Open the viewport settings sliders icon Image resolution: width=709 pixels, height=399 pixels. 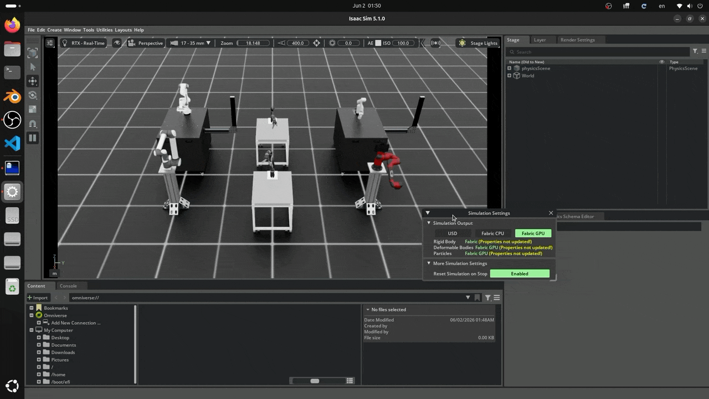point(50,43)
